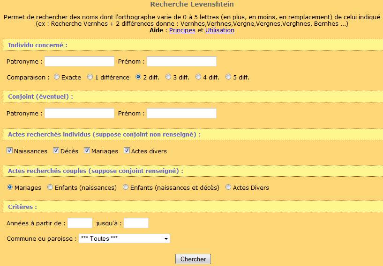Viewport: 383px width, 266px height.
Task: Select the 5 diff. comparison option
Action: tap(228, 77)
